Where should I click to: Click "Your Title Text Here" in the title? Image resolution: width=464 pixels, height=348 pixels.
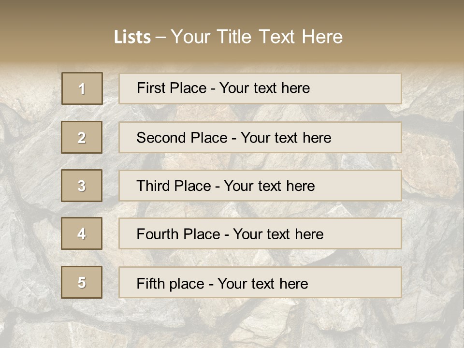pos(257,37)
